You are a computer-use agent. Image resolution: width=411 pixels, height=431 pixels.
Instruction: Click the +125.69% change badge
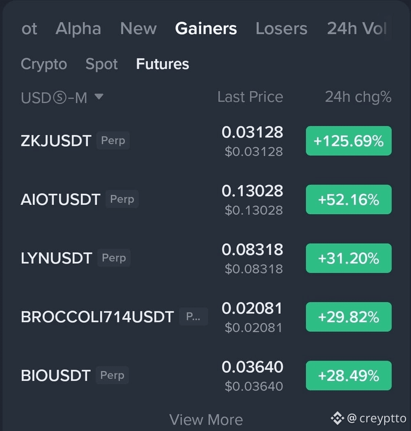[348, 141]
